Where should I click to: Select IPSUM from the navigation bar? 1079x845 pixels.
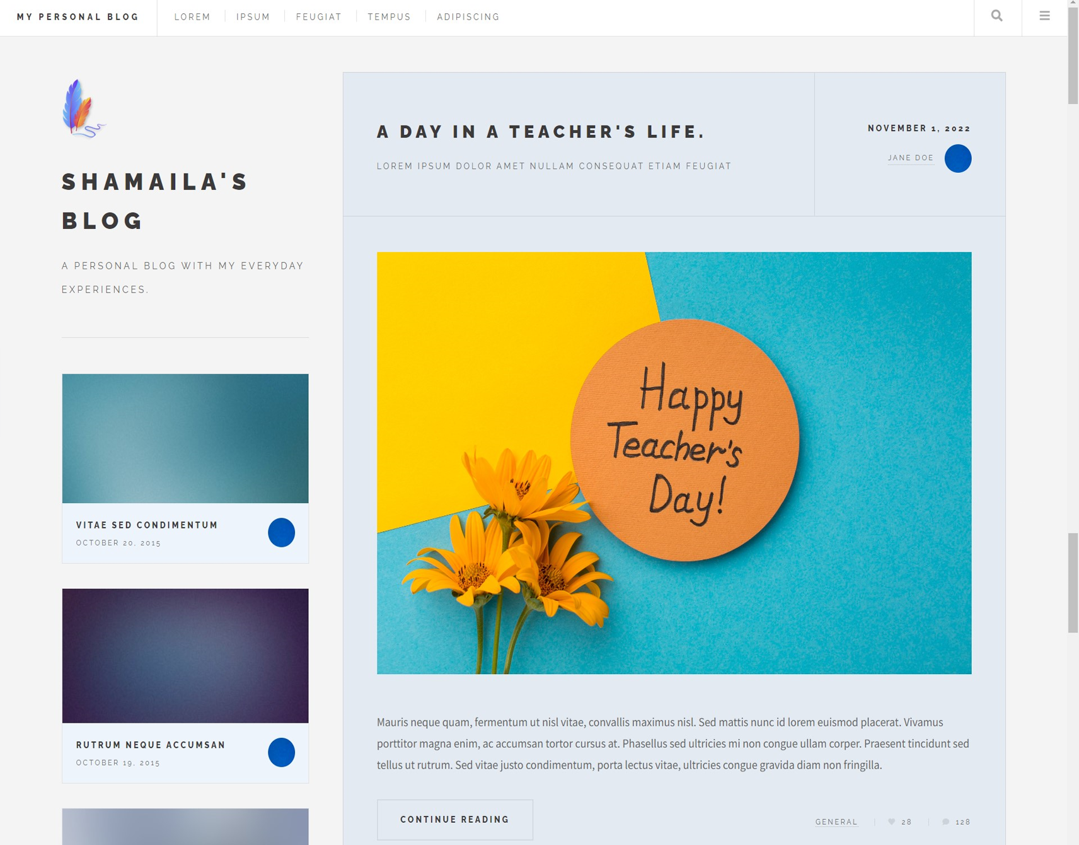(x=253, y=17)
